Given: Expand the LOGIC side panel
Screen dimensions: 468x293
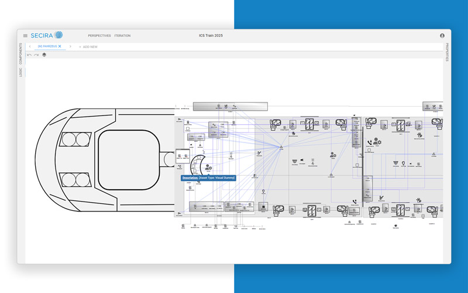Looking at the screenshot, I should tap(20, 72).
